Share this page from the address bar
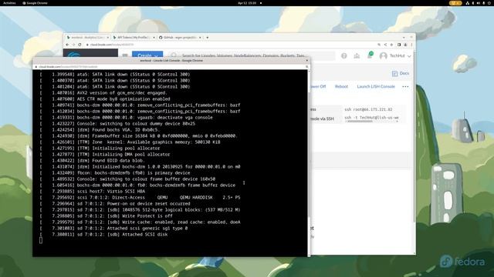The height and width of the screenshot is (277, 494). [x=385, y=45]
